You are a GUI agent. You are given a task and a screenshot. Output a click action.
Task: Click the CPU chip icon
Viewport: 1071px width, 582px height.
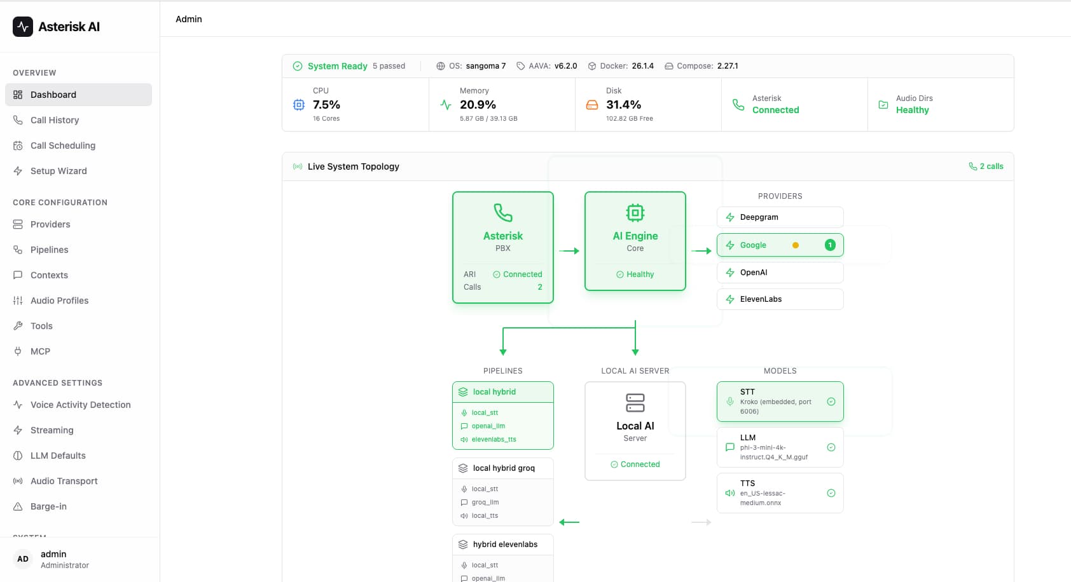point(299,105)
